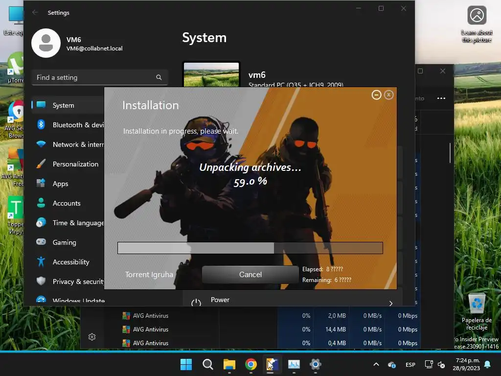This screenshot has height=376, width=501.
Task: Click ESP language indicator in tray
Action: pyautogui.click(x=410, y=364)
